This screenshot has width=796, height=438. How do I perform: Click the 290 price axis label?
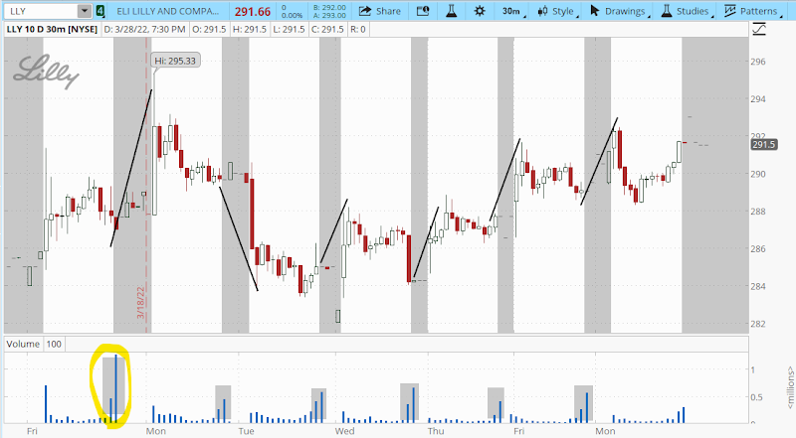click(x=758, y=174)
